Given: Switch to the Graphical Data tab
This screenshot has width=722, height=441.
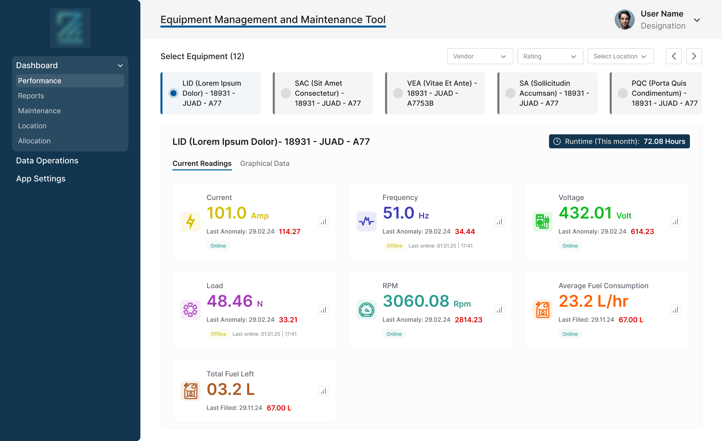Looking at the screenshot, I should (x=264, y=163).
